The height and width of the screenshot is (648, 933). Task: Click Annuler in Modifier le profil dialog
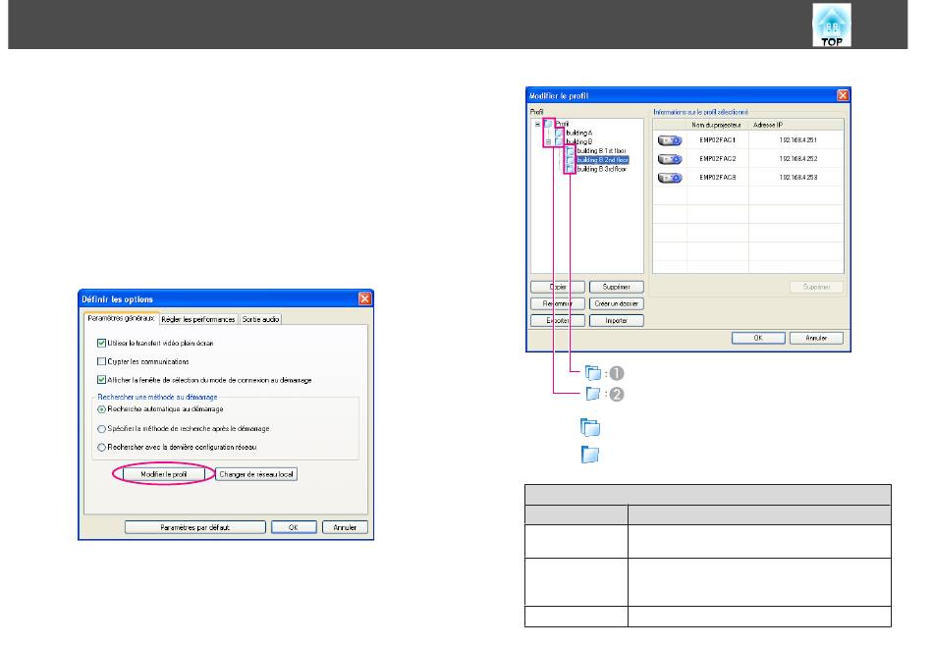coord(816,338)
